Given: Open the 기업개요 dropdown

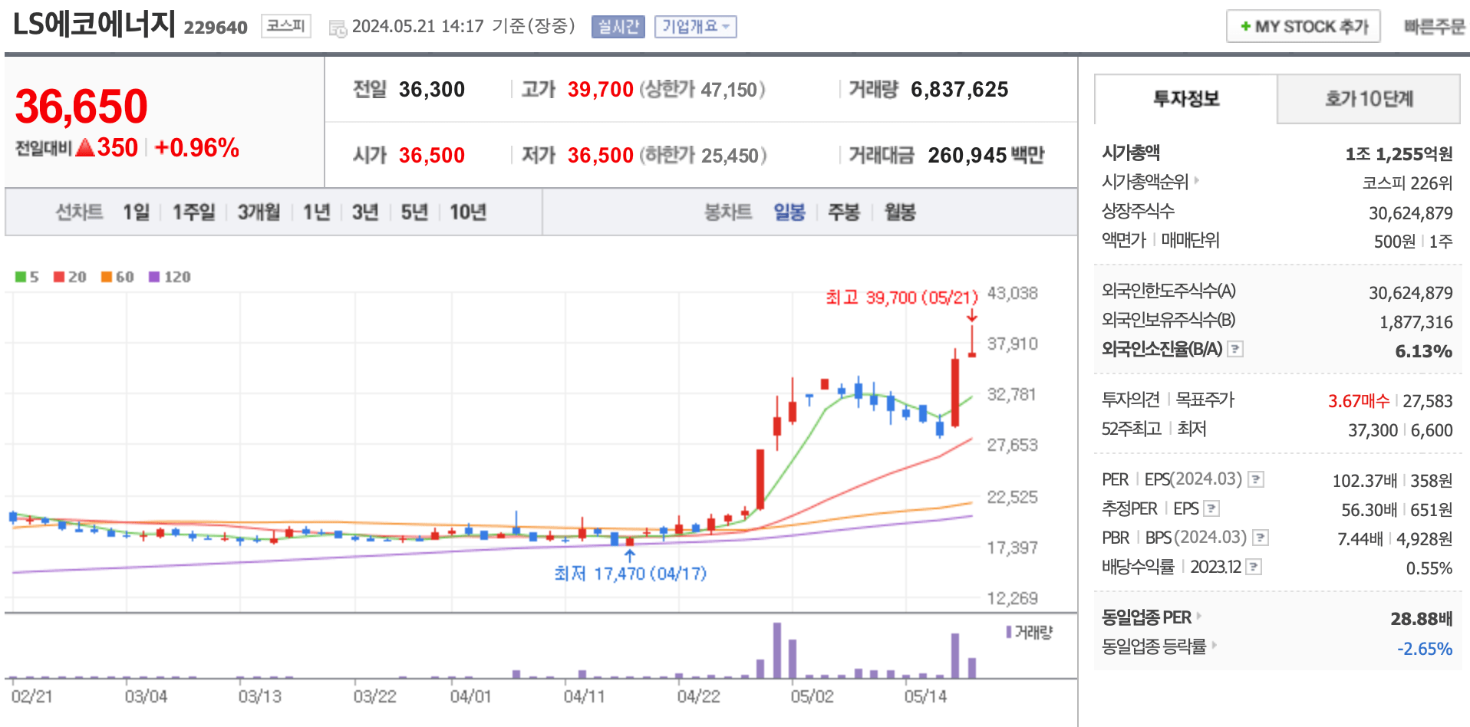Looking at the screenshot, I should tap(696, 27).
